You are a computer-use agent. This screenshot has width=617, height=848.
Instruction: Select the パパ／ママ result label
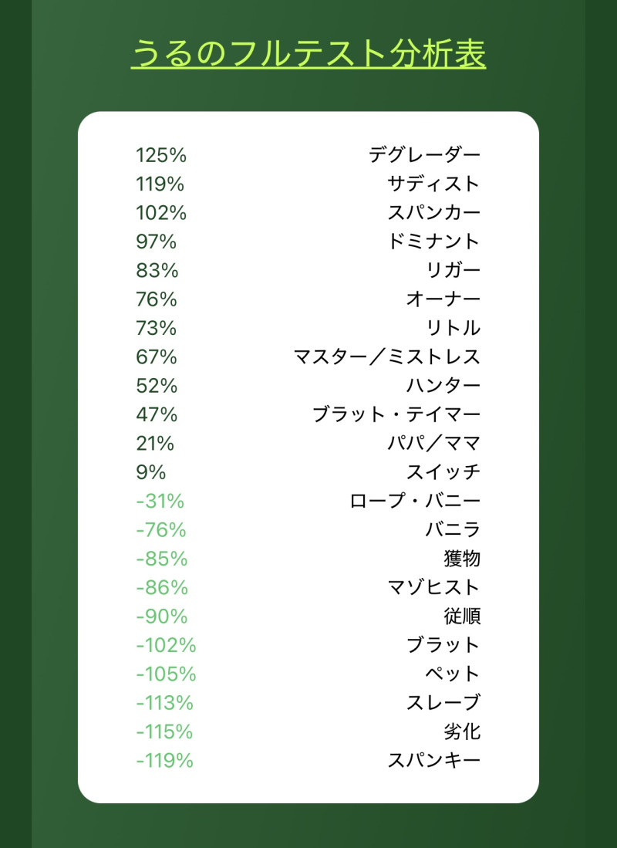click(x=433, y=443)
